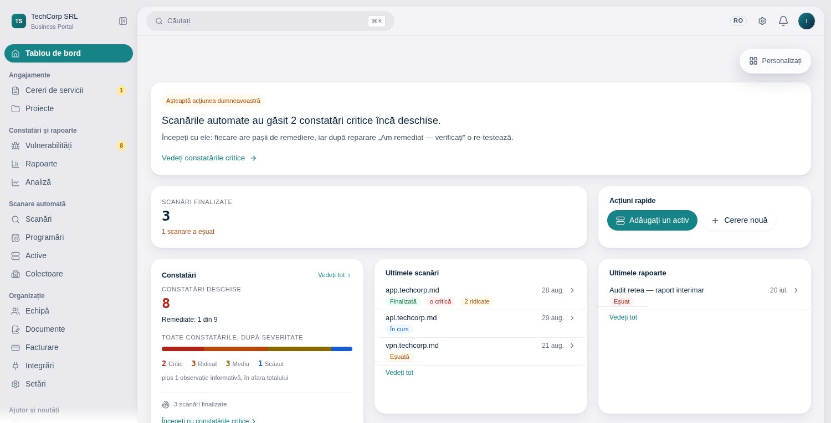Expand api.techcorp.md scan chevron

(x=572, y=318)
